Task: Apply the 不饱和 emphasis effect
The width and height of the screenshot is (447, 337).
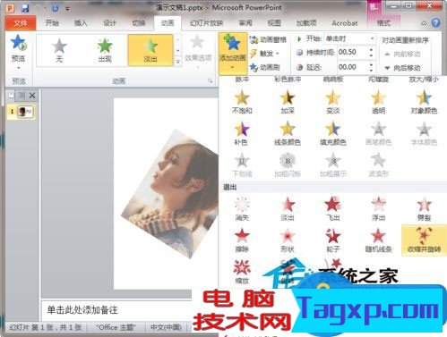Action: (x=242, y=102)
